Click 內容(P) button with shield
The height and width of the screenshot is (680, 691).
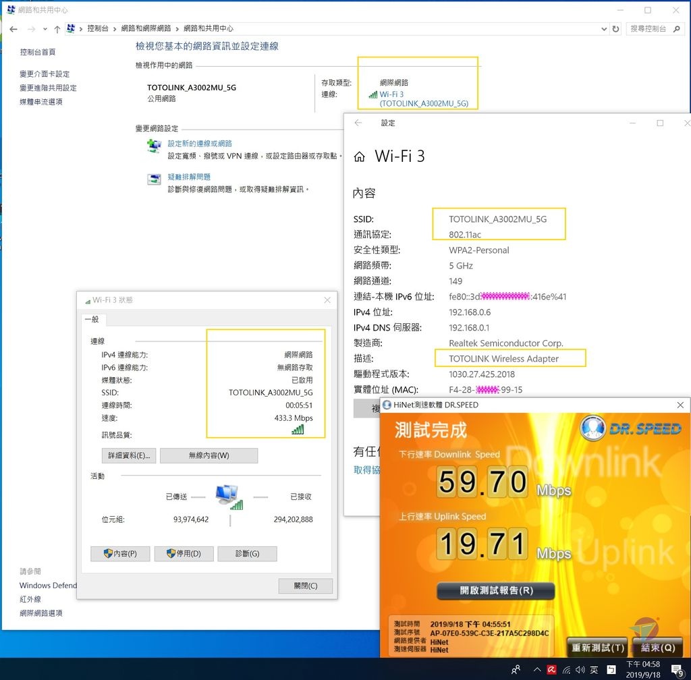(120, 554)
